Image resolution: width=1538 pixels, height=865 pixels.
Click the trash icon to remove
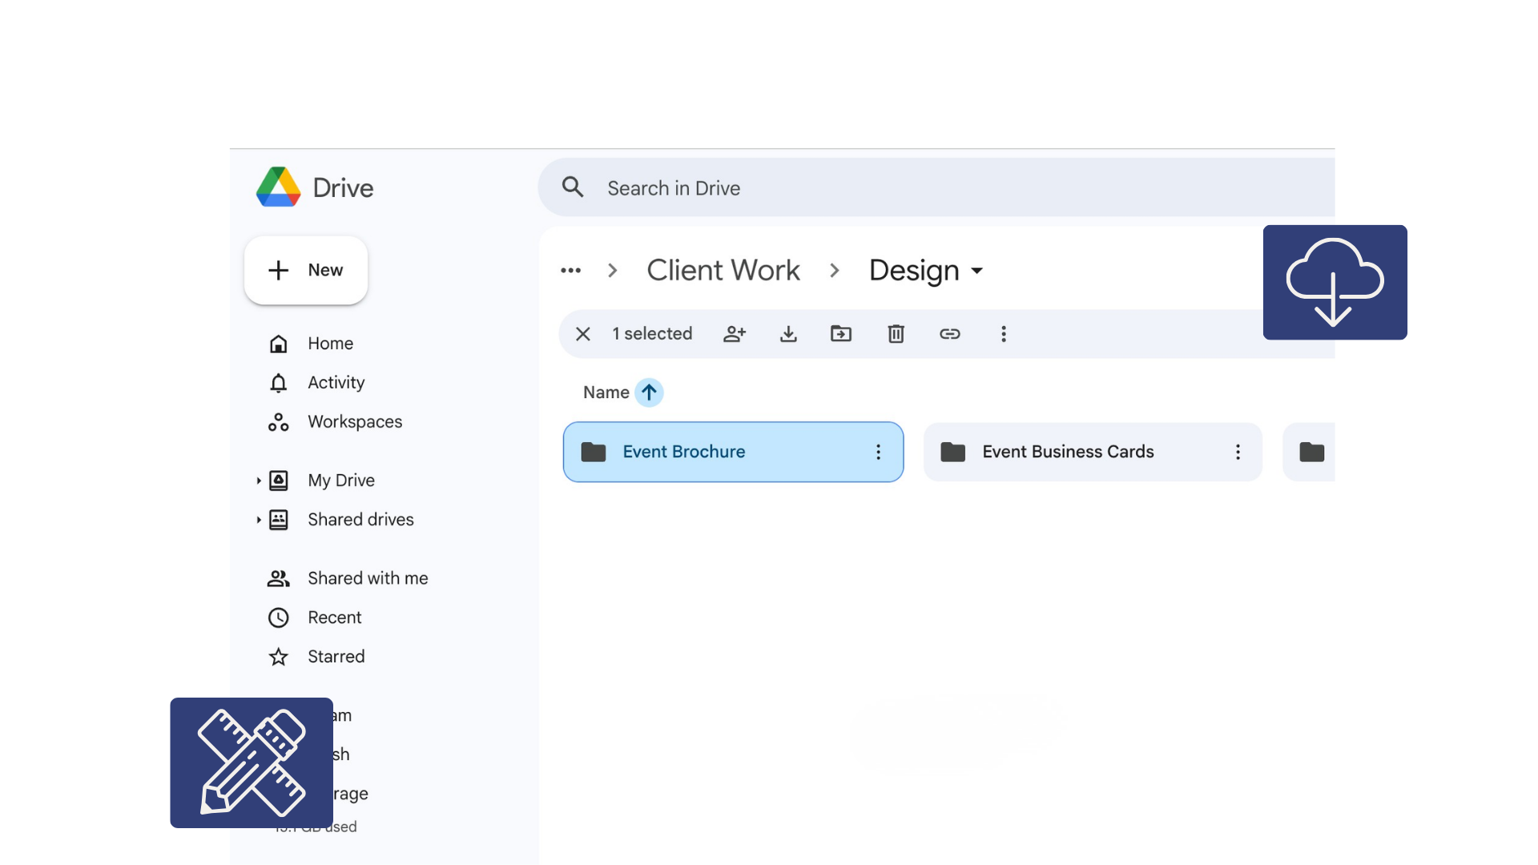(x=896, y=334)
